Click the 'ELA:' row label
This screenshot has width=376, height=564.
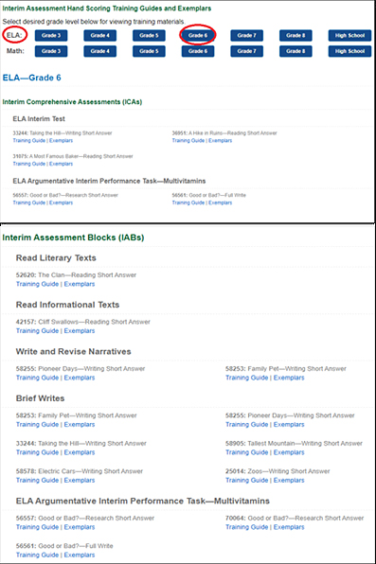click(14, 35)
